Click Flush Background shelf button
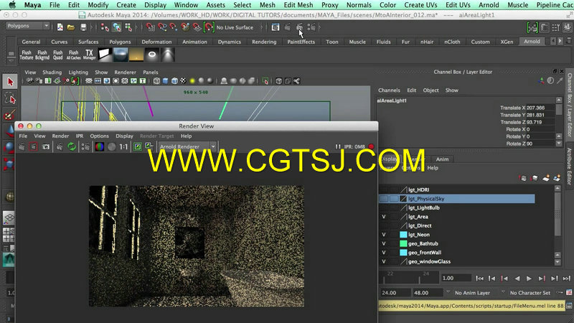 (x=42, y=55)
